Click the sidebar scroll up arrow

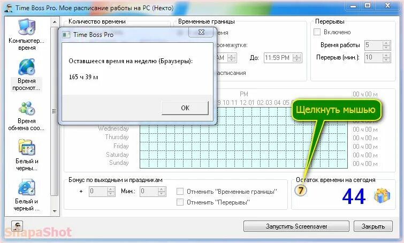55,22
